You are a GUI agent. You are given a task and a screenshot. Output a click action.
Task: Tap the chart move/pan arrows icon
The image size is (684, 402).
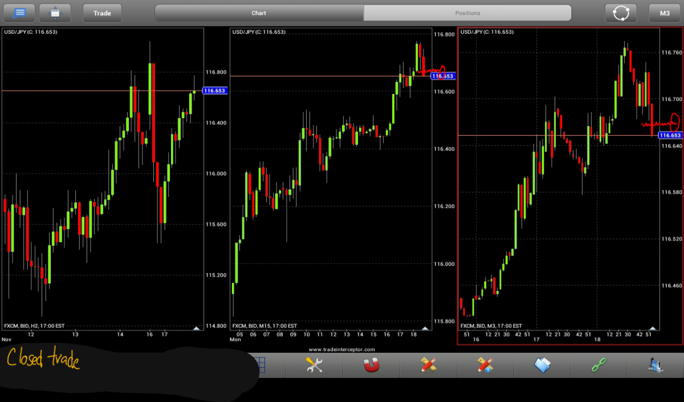pyautogui.click(x=55, y=13)
